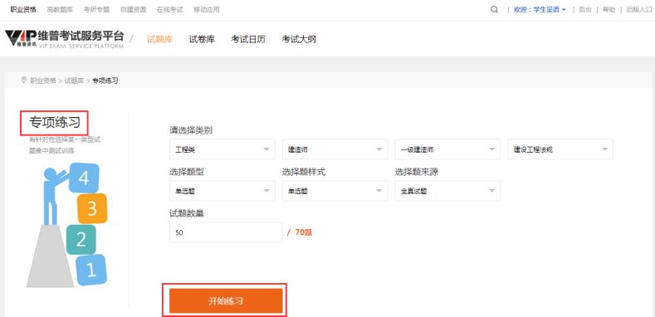Select 考研专题 in top menu

pyautogui.click(x=96, y=10)
